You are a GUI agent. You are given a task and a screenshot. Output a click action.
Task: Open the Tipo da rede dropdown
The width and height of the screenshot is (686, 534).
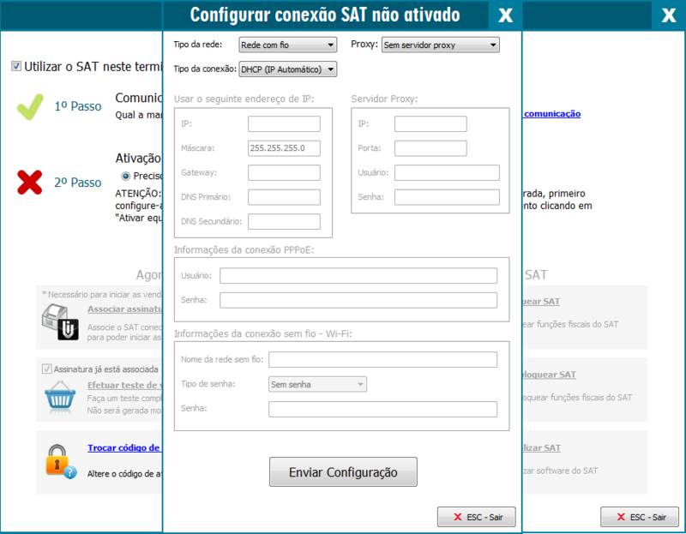click(x=287, y=45)
